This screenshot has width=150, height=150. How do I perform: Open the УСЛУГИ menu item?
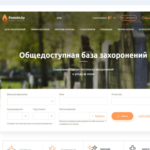(x=144, y=29)
